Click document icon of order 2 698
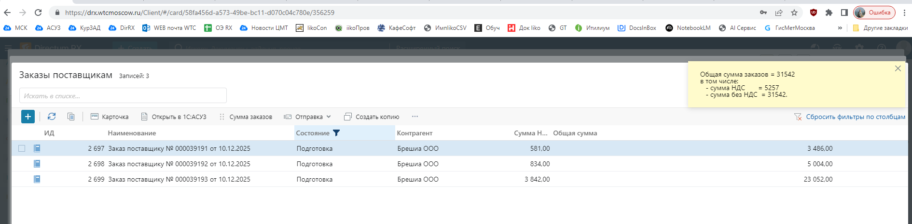 pyautogui.click(x=37, y=164)
